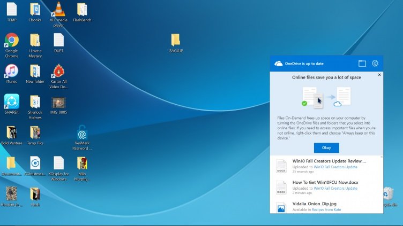Open OneDrive folder from panel header
This screenshot has height=226, width=403.
[362, 63]
